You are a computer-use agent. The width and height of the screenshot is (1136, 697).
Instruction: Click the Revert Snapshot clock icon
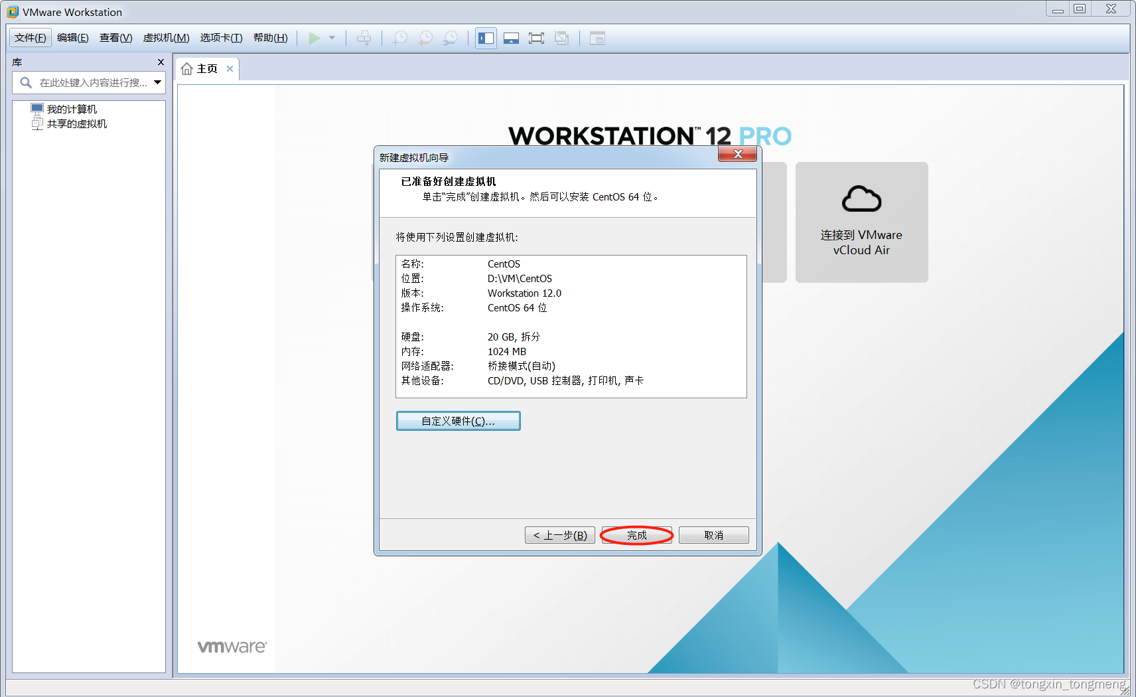tap(425, 39)
